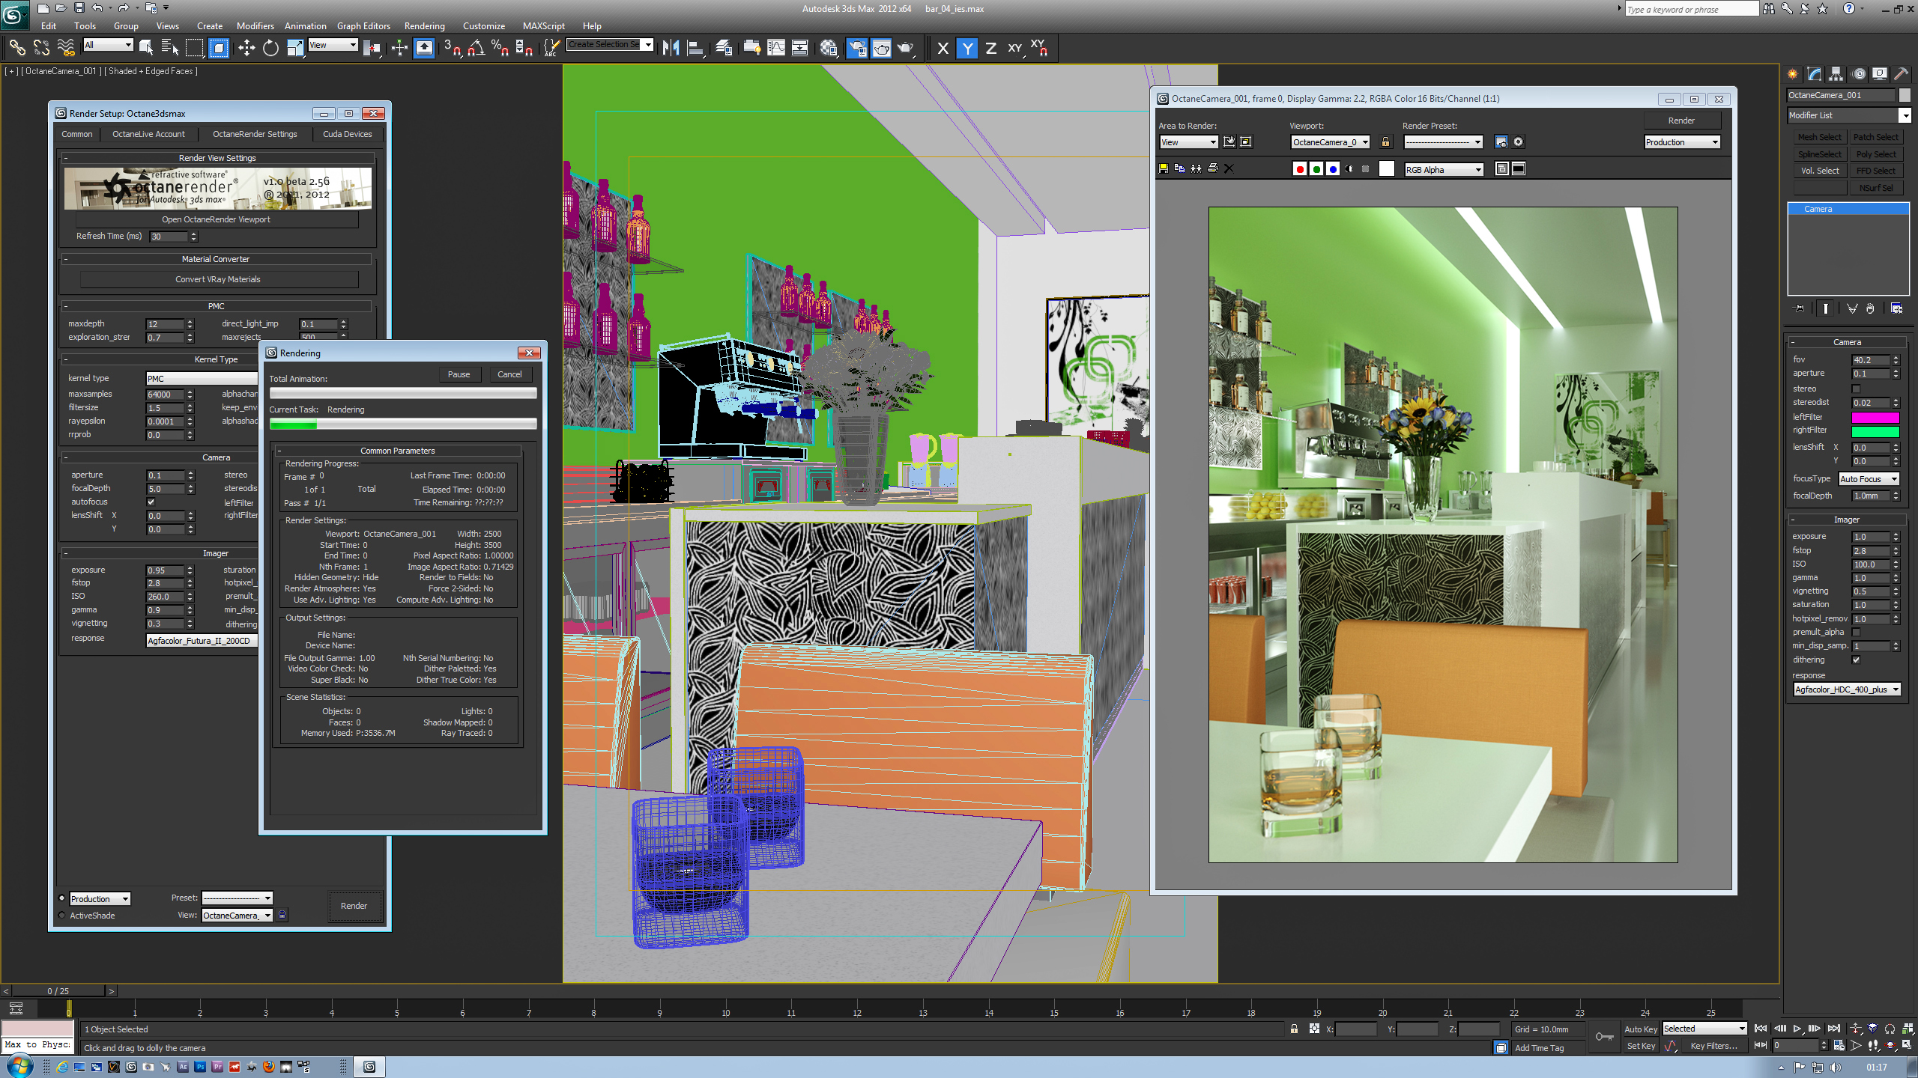Open the Modifier List dropdown

point(1848,115)
